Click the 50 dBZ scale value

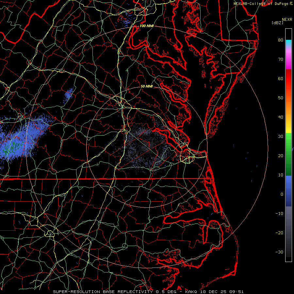tap(281, 98)
